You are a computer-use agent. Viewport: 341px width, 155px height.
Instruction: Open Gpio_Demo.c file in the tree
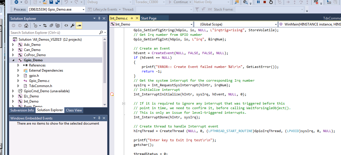(39, 81)
